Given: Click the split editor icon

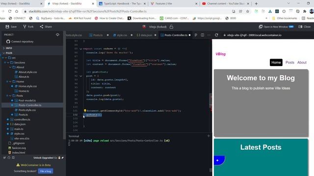Looking at the screenshot, I should [x=203, y=35].
